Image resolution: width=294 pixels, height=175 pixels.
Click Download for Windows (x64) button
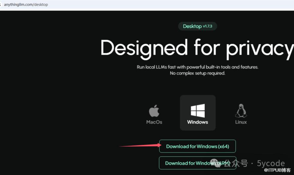click(x=197, y=146)
